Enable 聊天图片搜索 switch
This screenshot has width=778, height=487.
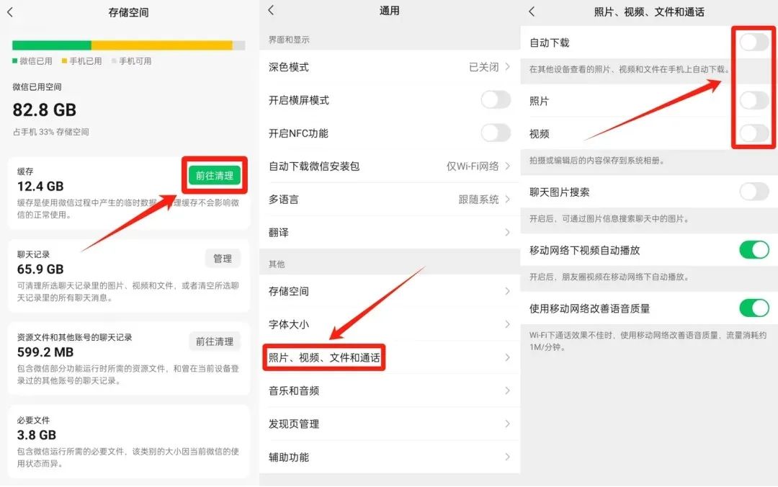[754, 192]
